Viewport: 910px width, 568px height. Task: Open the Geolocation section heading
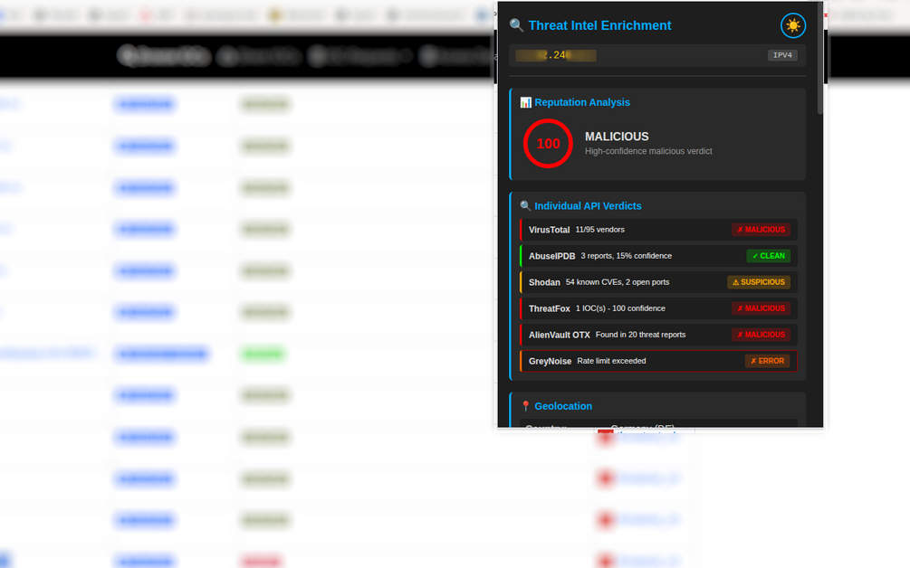(x=563, y=406)
